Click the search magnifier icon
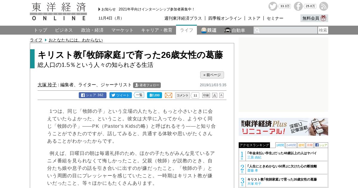The height and width of the screenshot is (188, 358). point(257,30)
